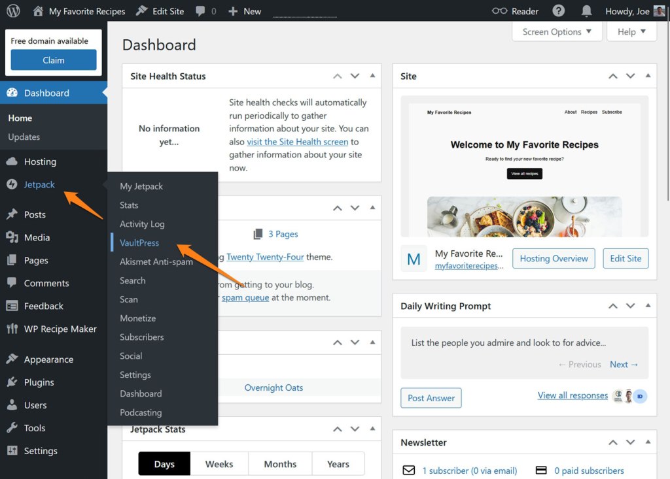This screenshot has width=670, height=479.
Task: Click the Dashboard gauge icon in sidebar
Action: tap(12, 93)
